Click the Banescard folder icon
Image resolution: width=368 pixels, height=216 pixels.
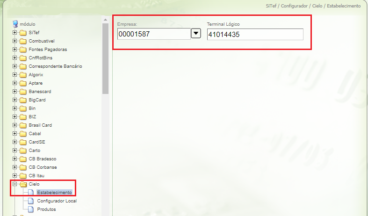(23, 92)
